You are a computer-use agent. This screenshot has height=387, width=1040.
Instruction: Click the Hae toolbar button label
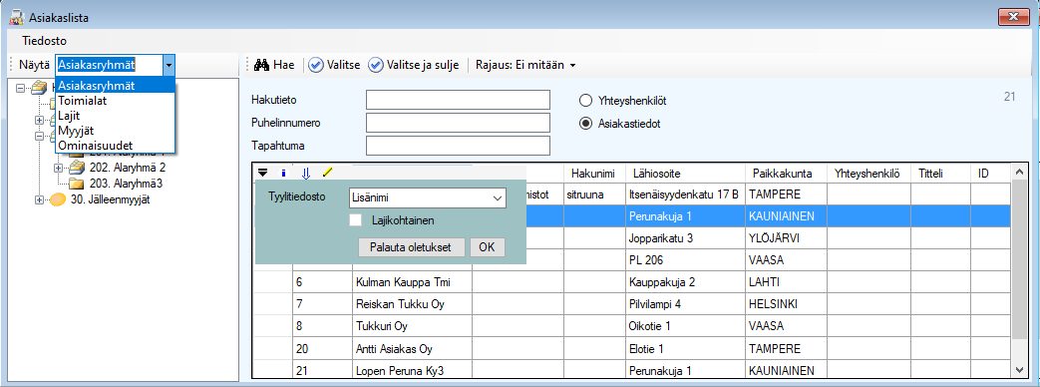click(x=284, y=65)
